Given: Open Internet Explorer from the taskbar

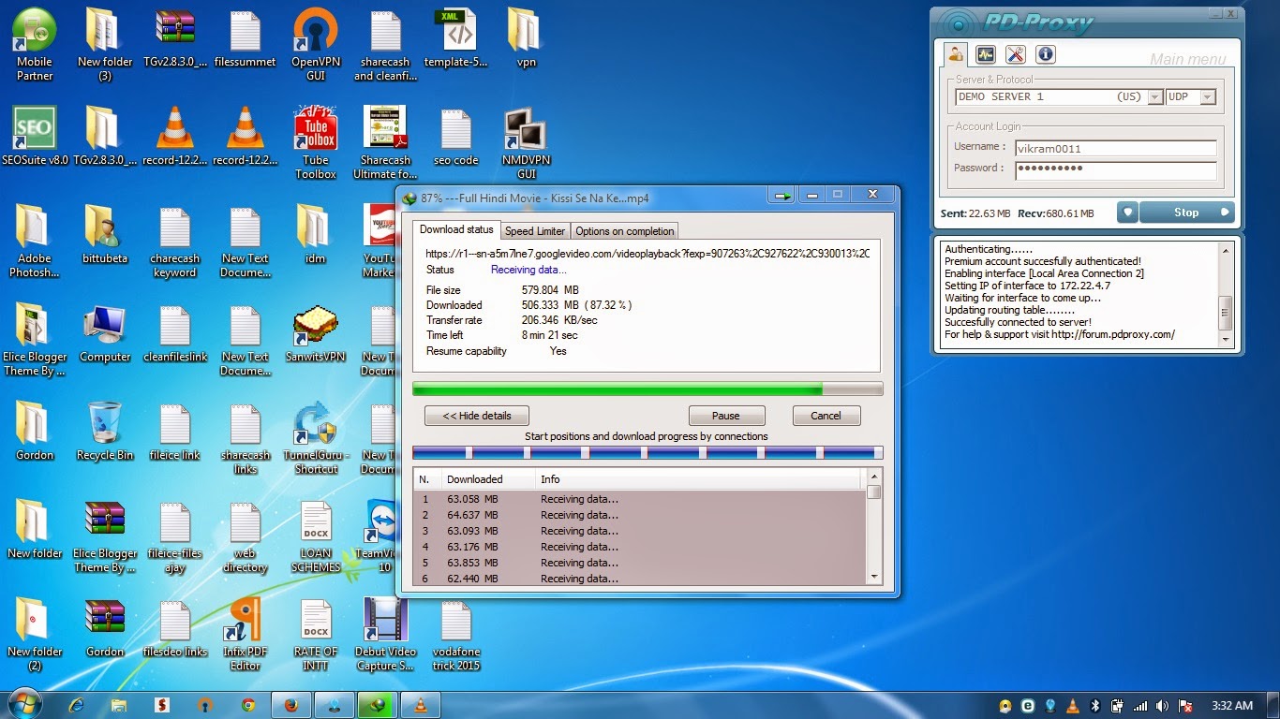Looking at the screenshot, I should [x=77, y=705].
